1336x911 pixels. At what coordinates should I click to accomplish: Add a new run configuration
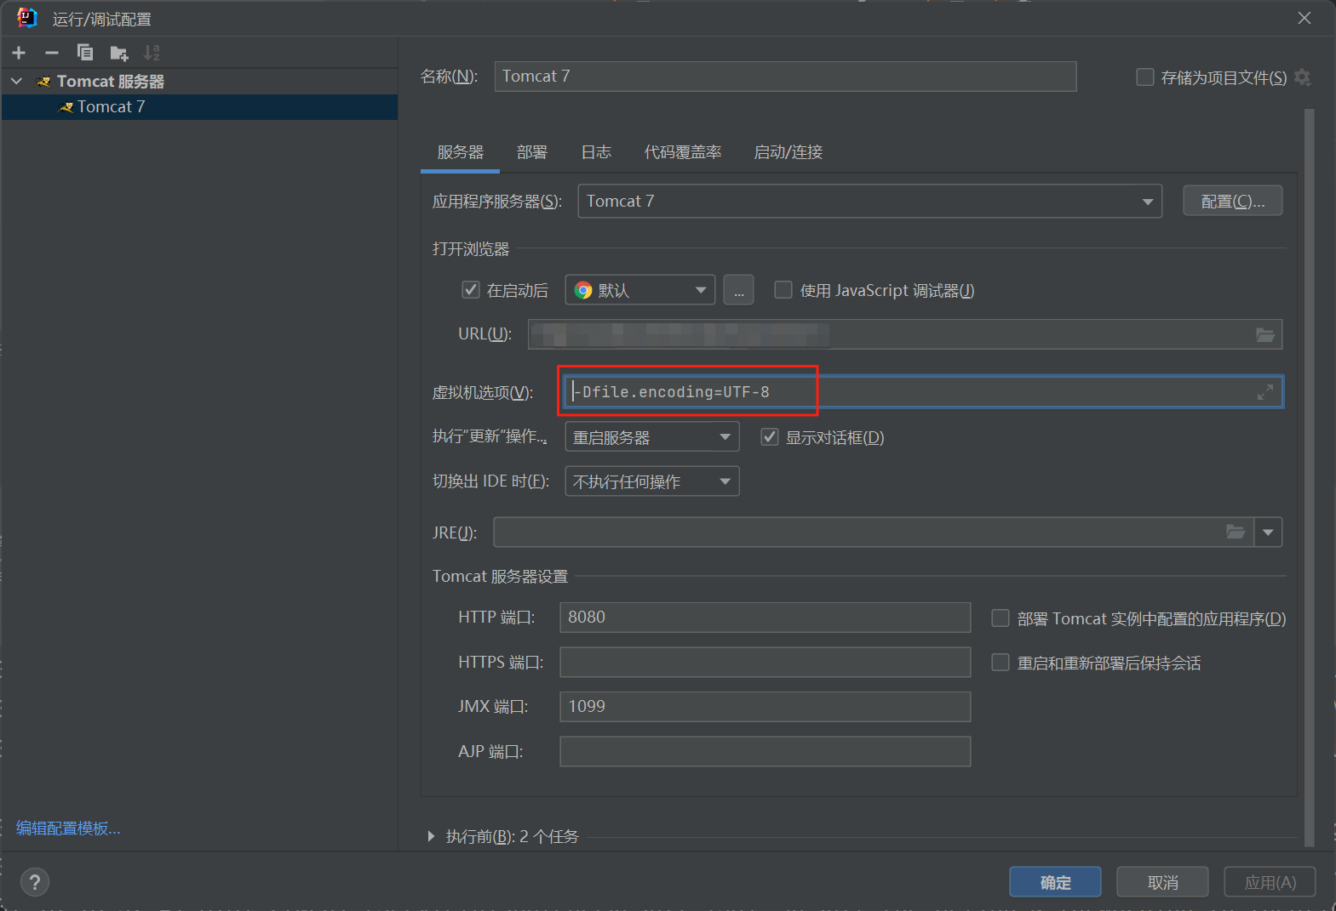click(19, 53)
